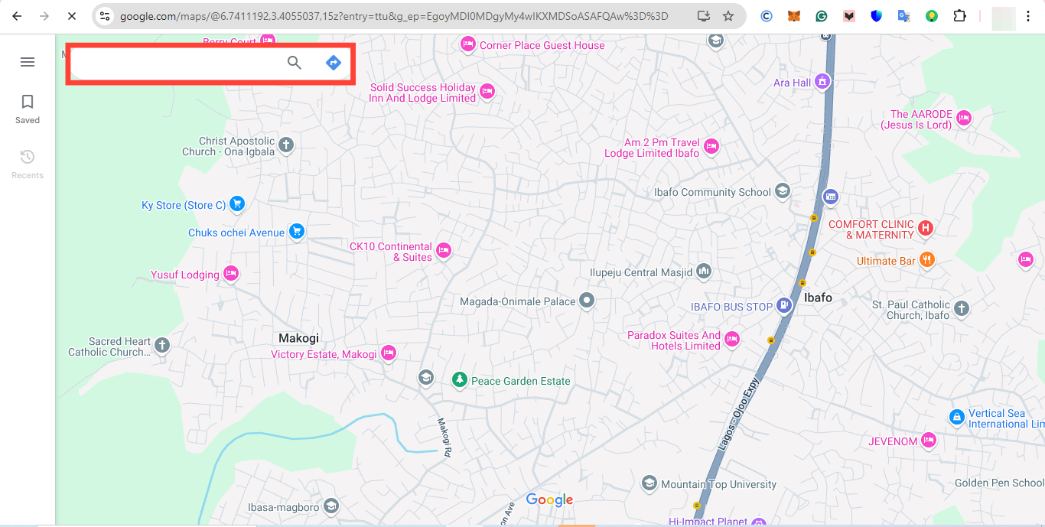Bookmark this page with the star icon
The height and width of the screenshot is (527, 1045).
[x=728, y=16]
